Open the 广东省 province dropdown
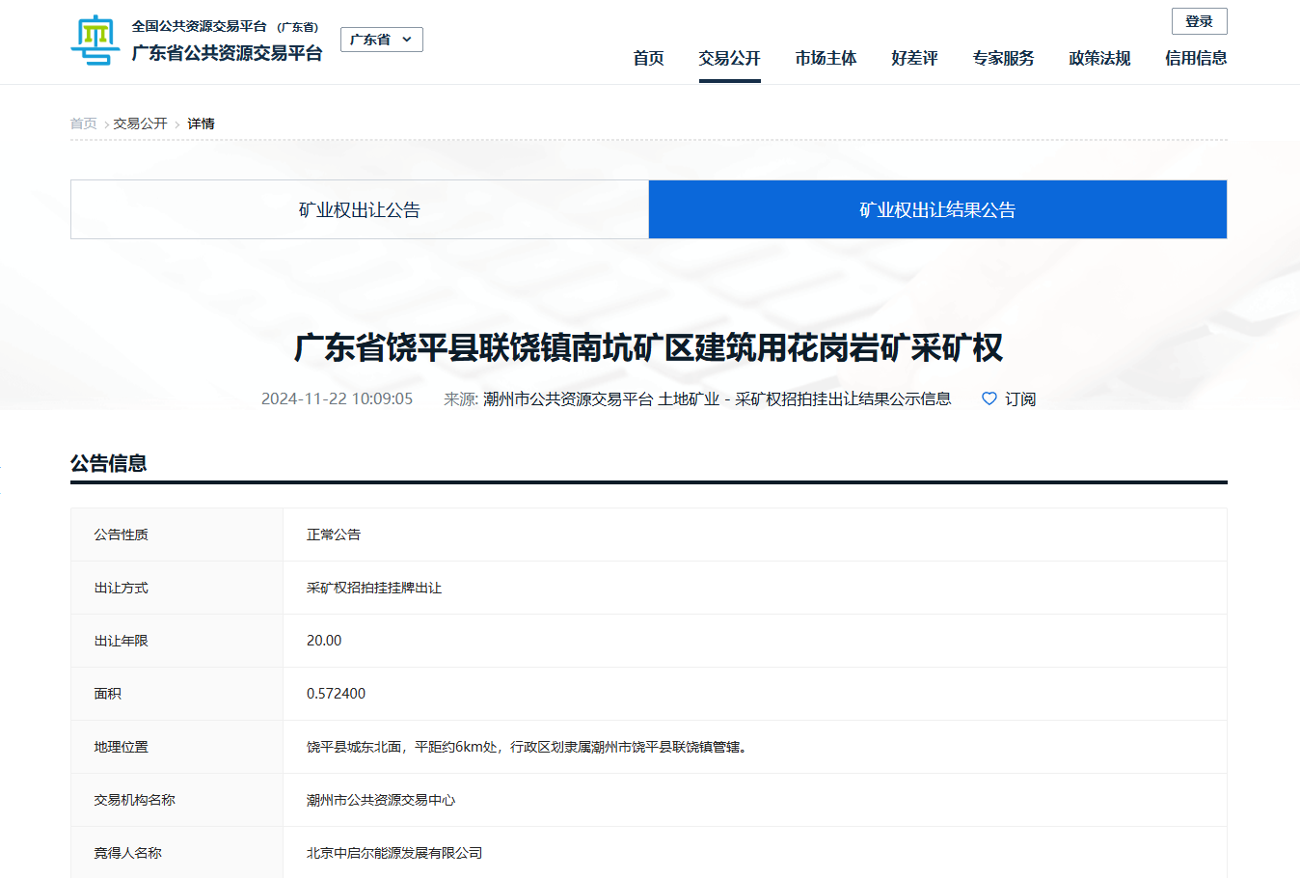The height and width of the screenshot is (878, 1300). point(381,40)
